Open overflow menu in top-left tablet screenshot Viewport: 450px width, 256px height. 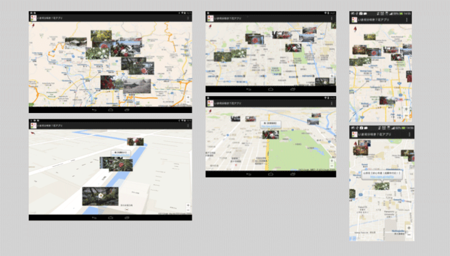pos(188,18)
